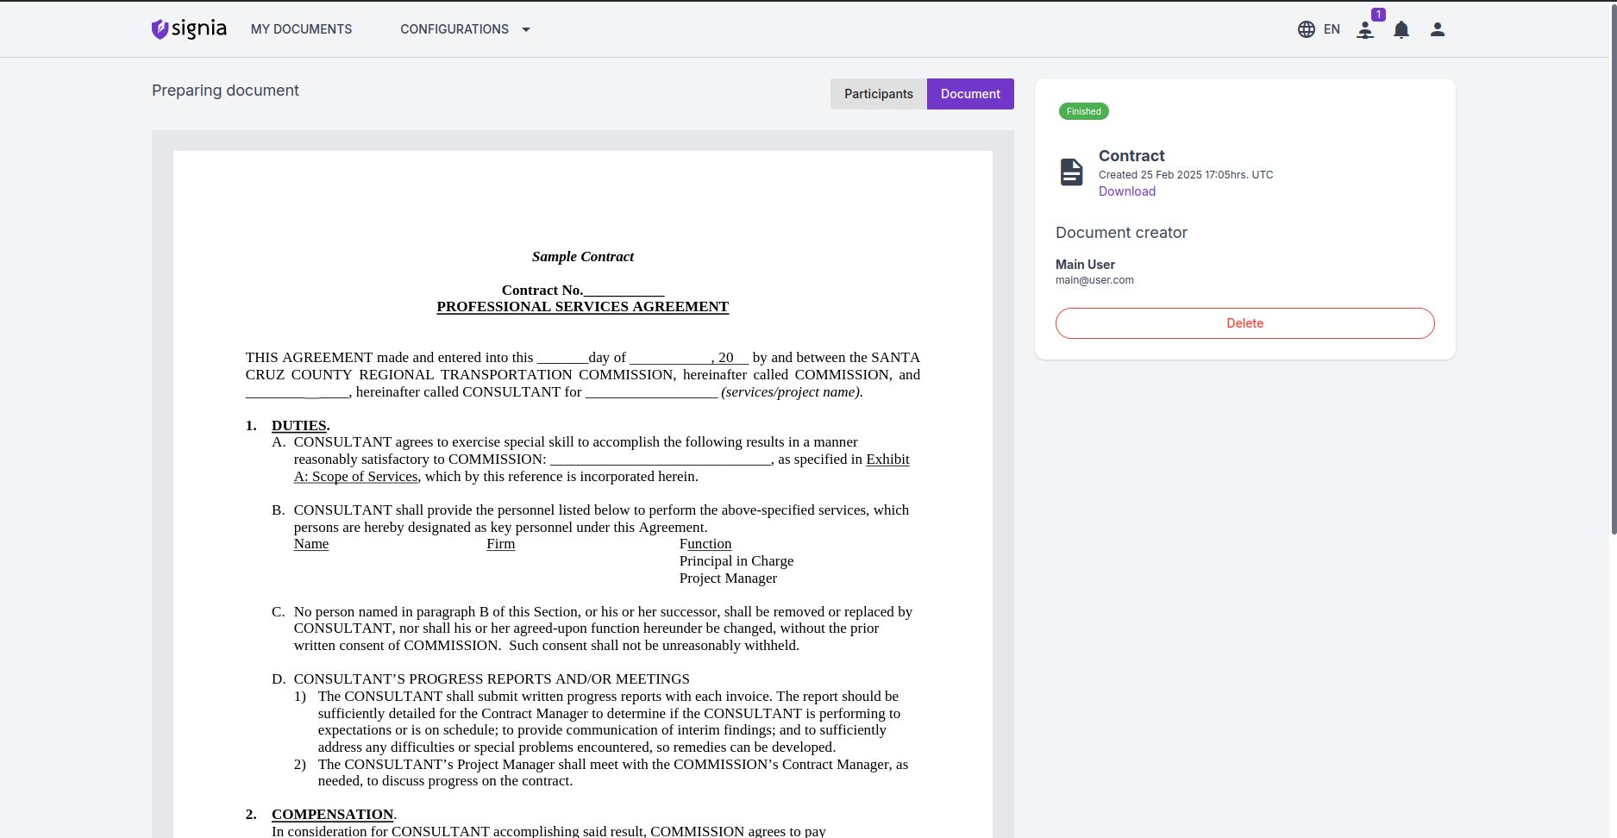Screen dimensions: 1617x838
Task: Switch to the Participants tab
Action: (879, 94)
